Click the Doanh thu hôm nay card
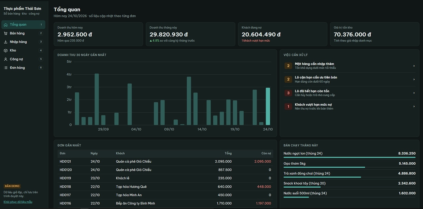The image size is (423, 209). [98, 34]
